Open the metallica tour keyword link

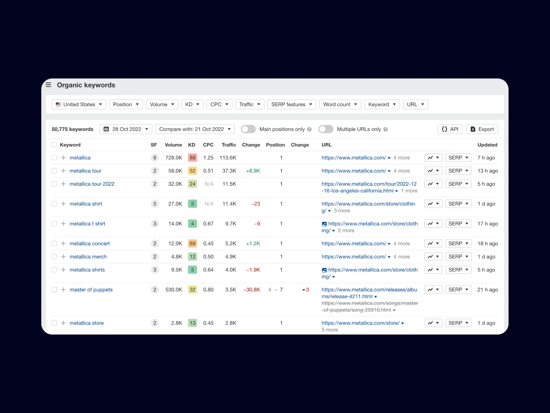click(86, 171)
